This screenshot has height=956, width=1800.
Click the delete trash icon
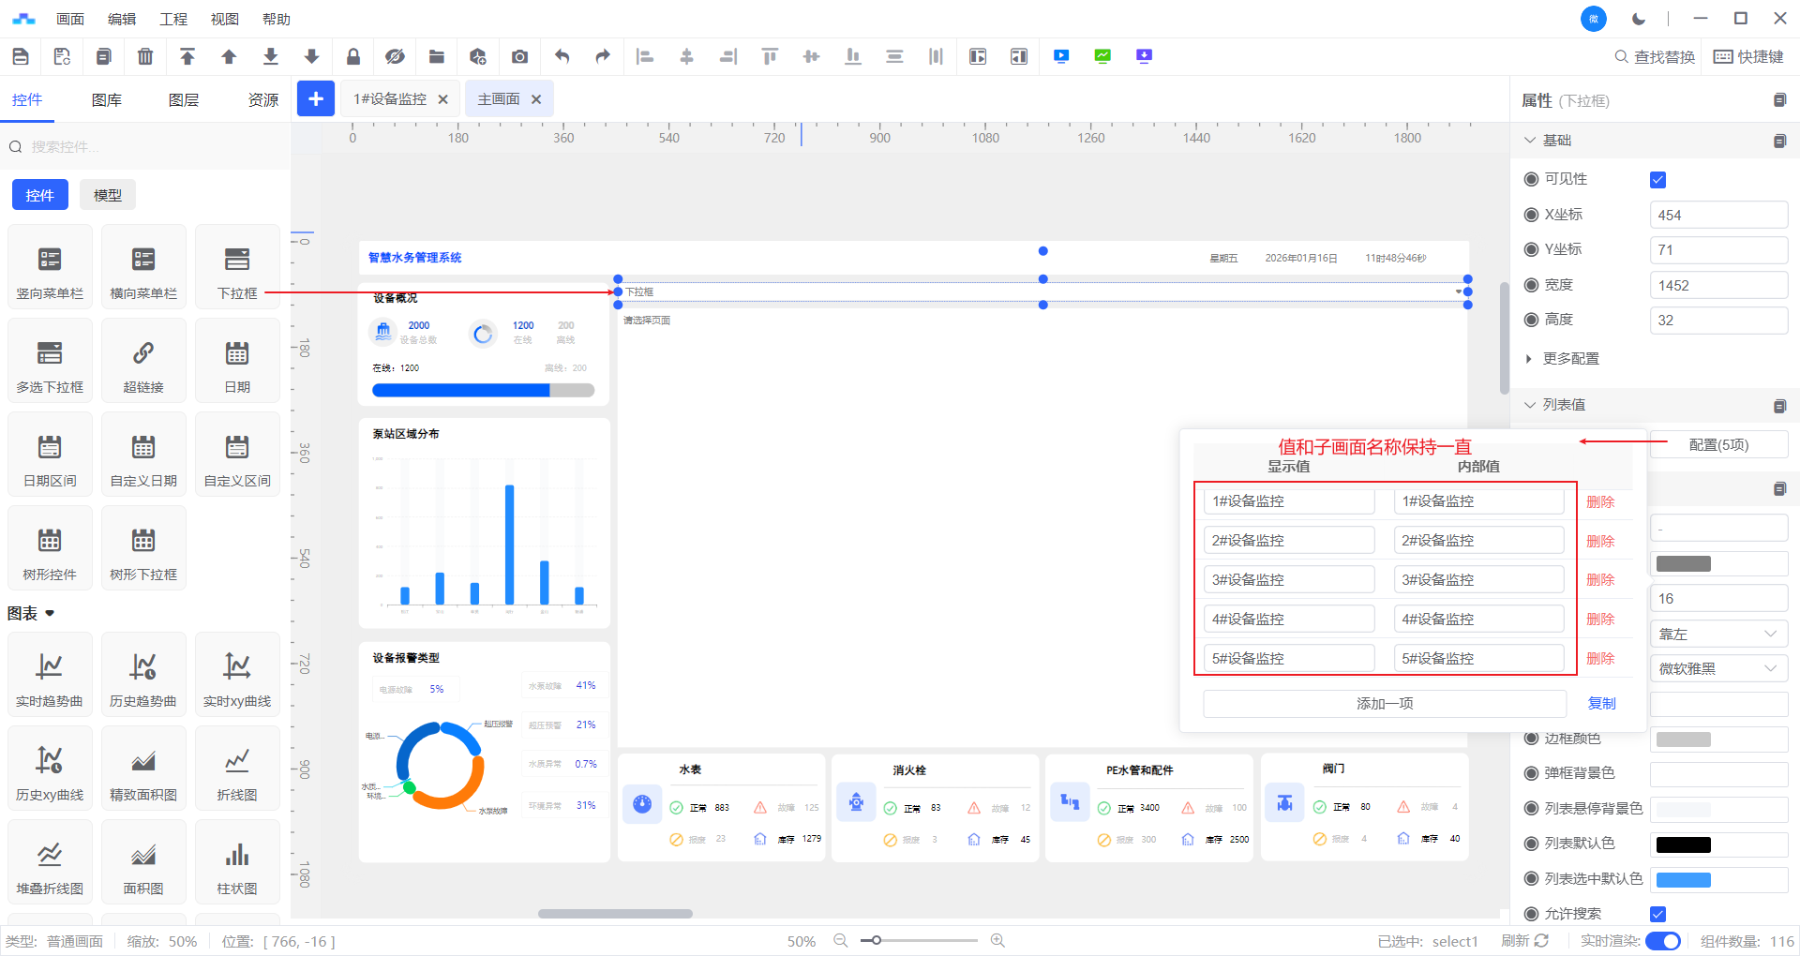(145, 56)
